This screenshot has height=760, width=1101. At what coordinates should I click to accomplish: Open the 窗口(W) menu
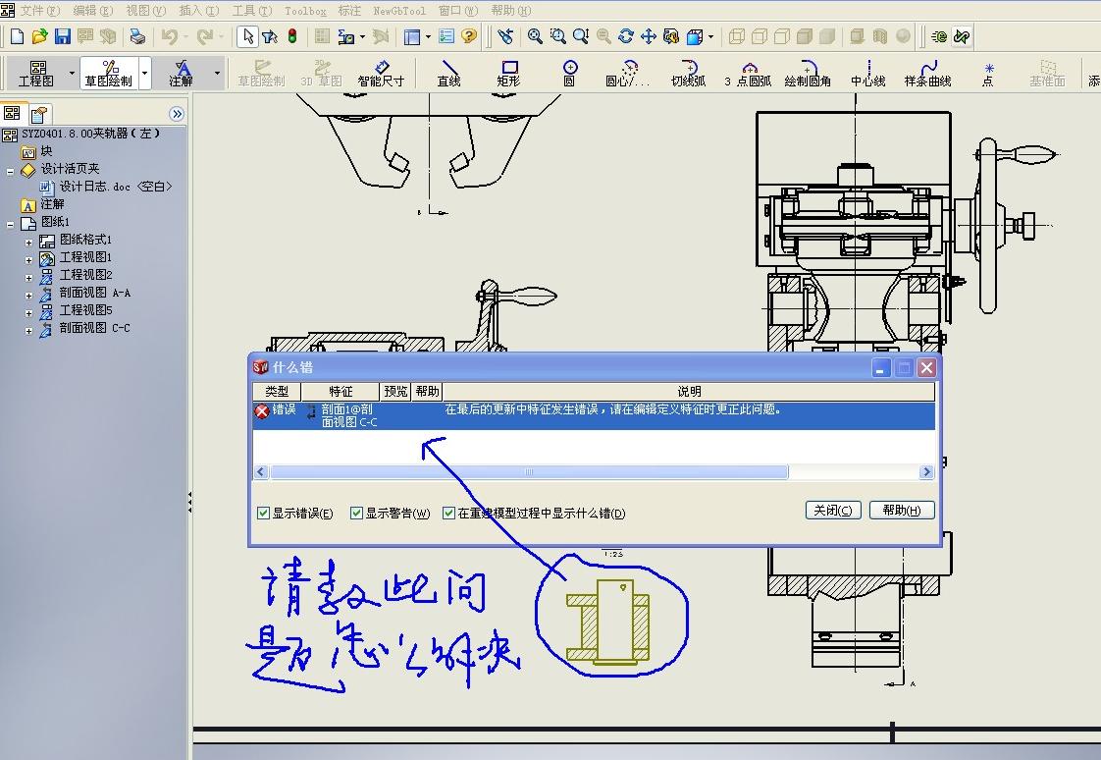[458, 11]
